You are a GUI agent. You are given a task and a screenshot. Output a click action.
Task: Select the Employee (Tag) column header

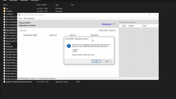pyautogui.click(x=30, y=35)
